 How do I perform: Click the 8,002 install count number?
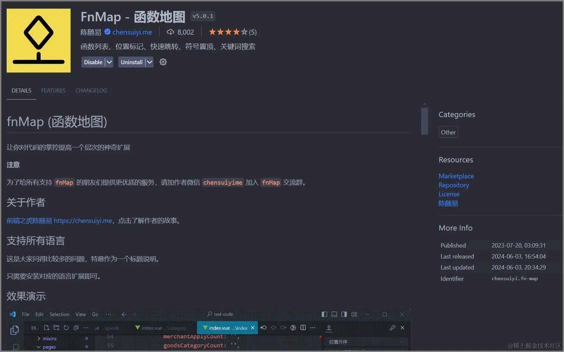tap(185, 32)
